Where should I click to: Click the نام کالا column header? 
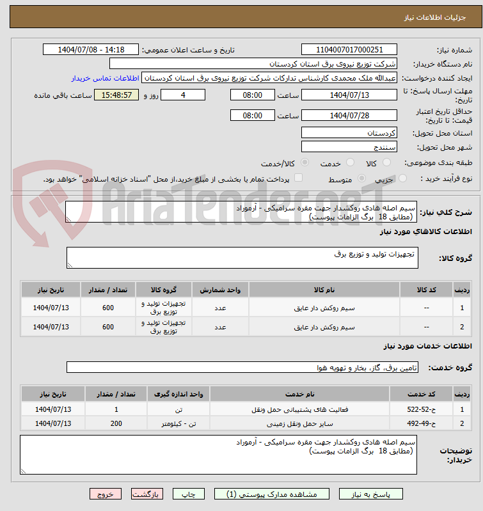324,290
